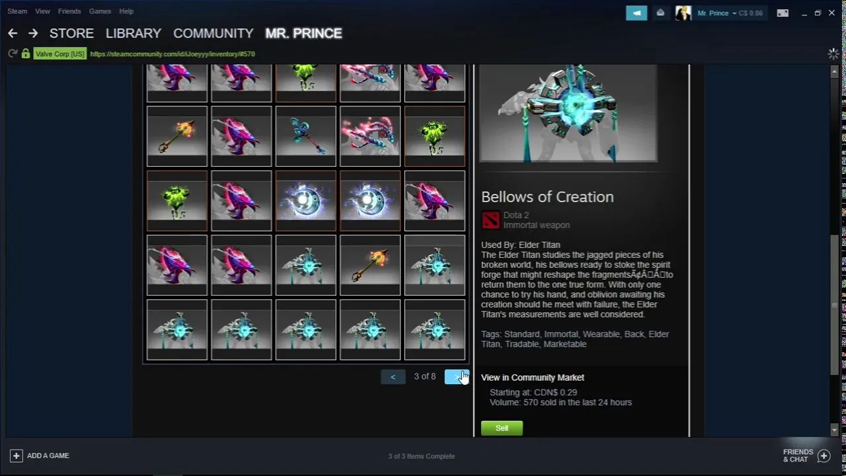Reload the page with the refresh icon
This screenshot has height=476, width=846.
coord(13,54)
